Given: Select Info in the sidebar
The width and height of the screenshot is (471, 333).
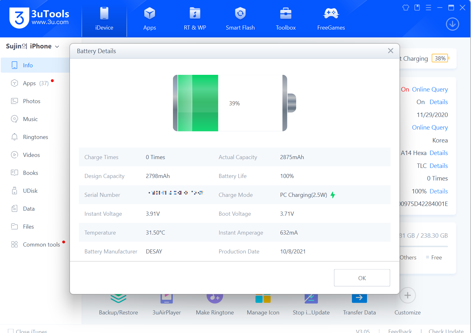Looking at the screenshot, I should [x=35, y=65].
